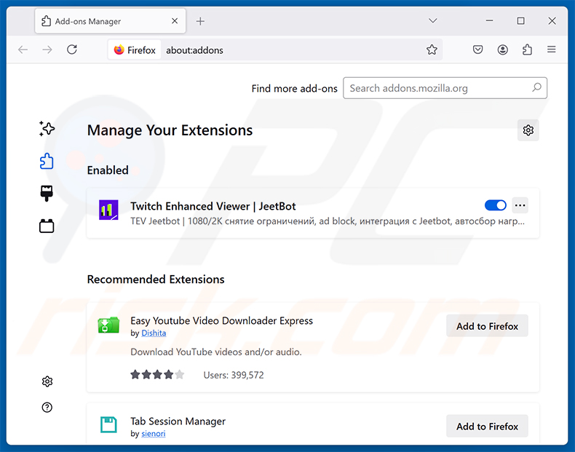The height and width of the screenshot is (452, 575).
Task: Open the toolbar Extensions button
Action: coord(527,49)
